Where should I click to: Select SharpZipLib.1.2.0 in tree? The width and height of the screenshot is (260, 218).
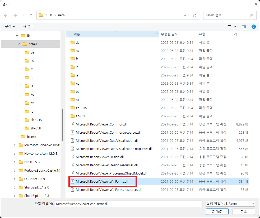(34, 187)
